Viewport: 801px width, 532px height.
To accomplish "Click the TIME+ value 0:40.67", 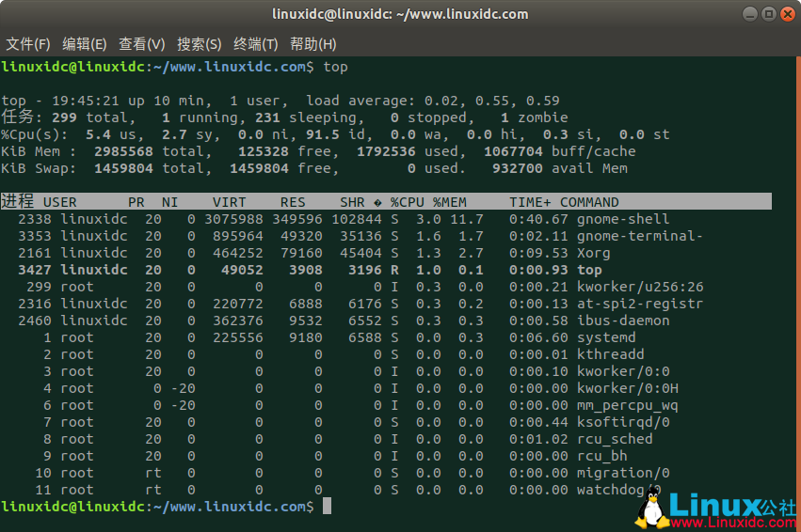I will (538, 219).
